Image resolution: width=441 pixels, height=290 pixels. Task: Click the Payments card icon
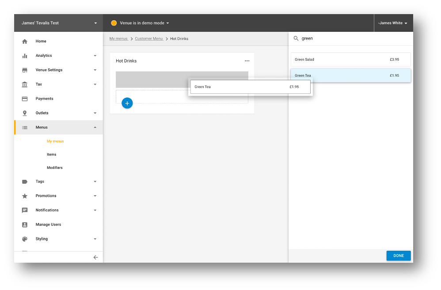point(25,98)
